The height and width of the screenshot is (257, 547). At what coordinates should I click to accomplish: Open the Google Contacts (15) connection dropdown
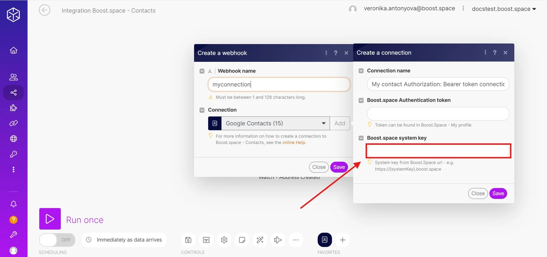point(276,123)
